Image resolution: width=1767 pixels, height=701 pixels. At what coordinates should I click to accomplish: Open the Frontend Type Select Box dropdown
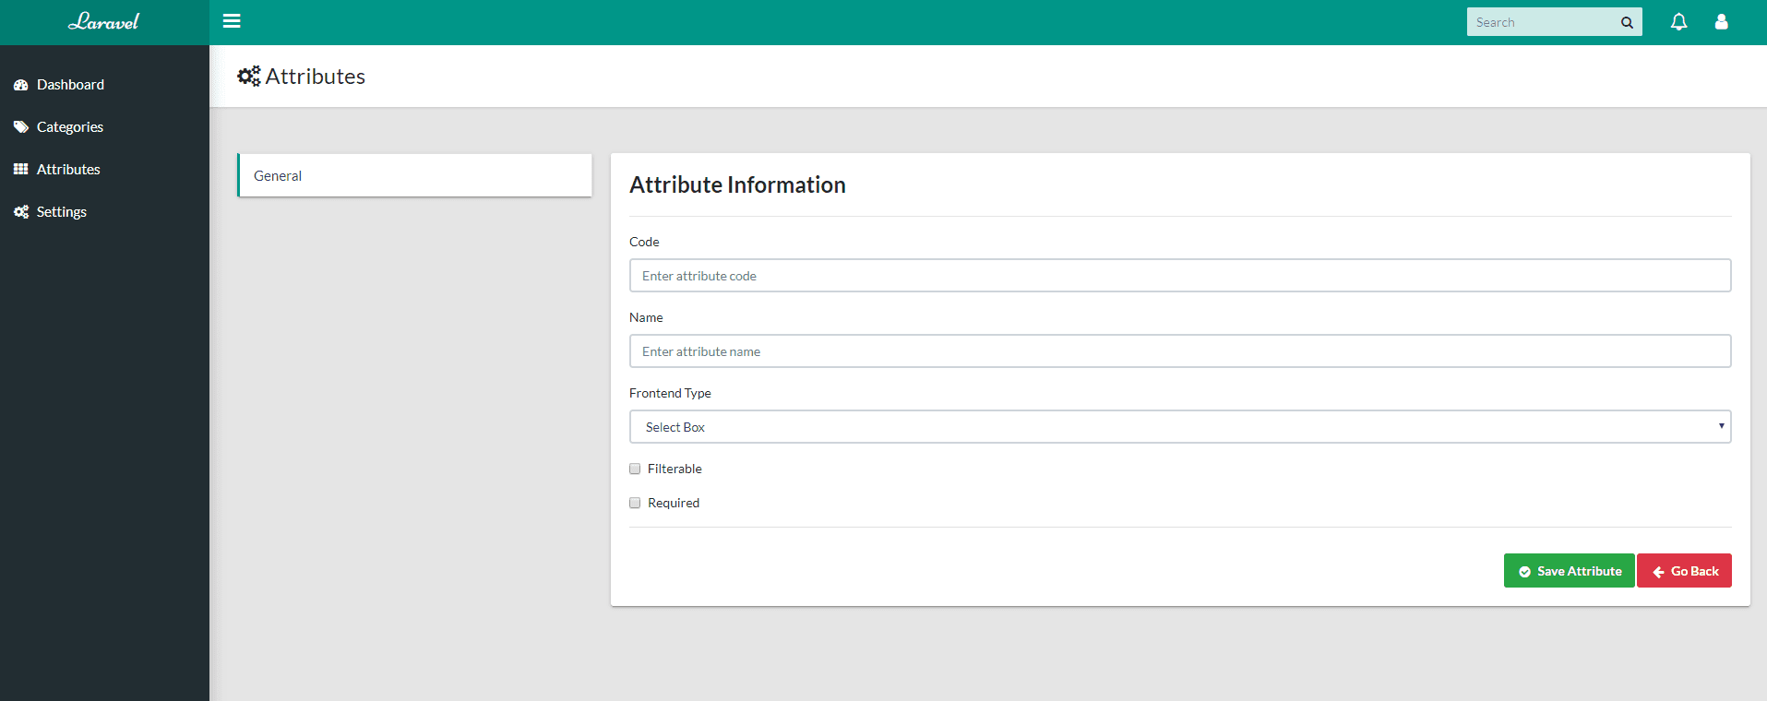click(1180, 427)
